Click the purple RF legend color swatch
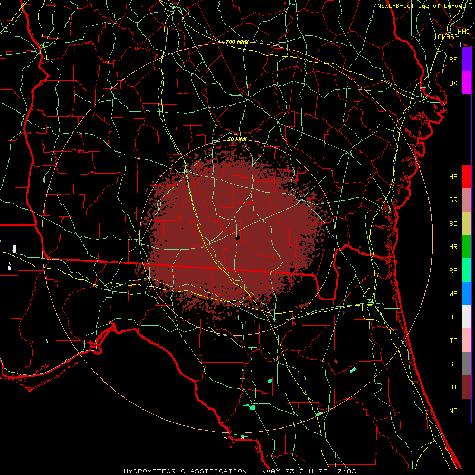475x475 pixels. [x=466, y=59]
